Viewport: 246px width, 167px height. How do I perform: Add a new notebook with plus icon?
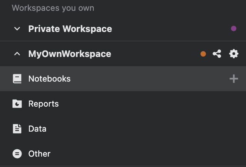[x=234, y=79]
